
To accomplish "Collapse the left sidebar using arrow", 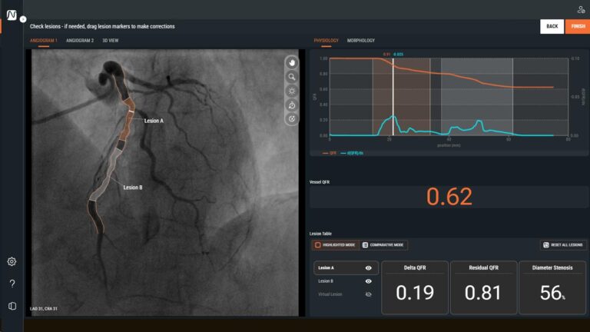I will 23,18.
